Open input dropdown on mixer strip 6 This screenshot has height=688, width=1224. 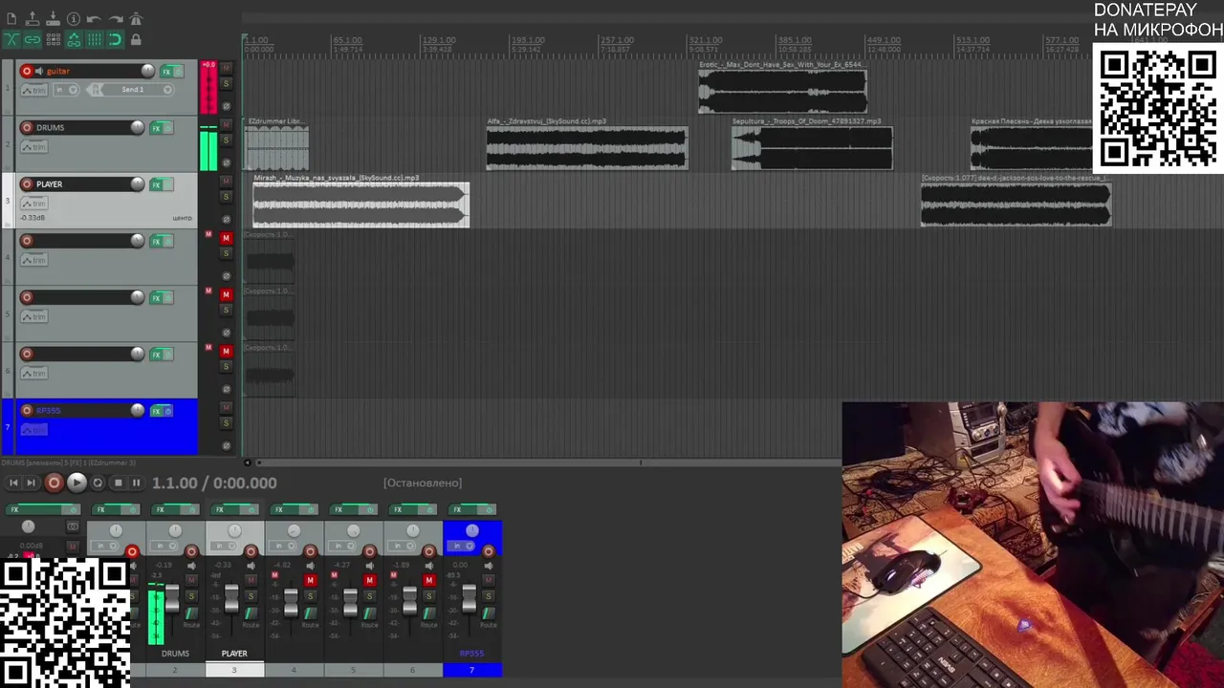click(403, 546)
